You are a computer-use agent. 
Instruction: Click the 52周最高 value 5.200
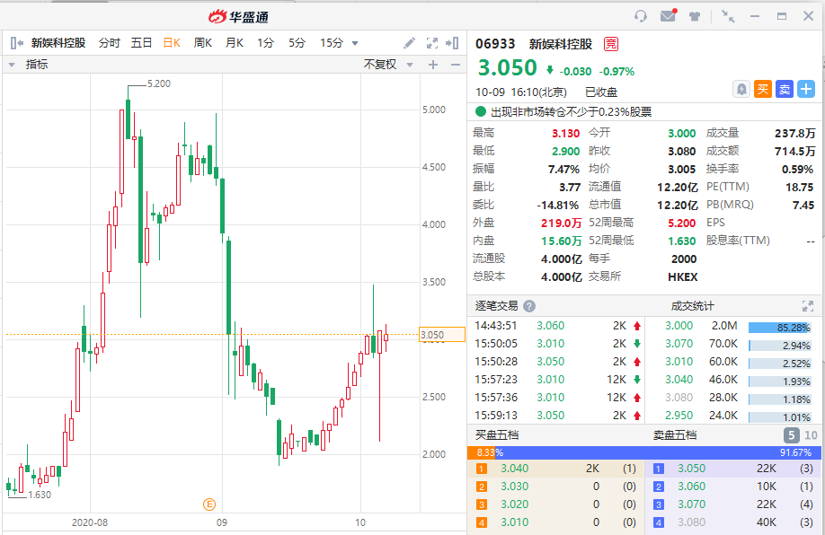coord(682,223)
